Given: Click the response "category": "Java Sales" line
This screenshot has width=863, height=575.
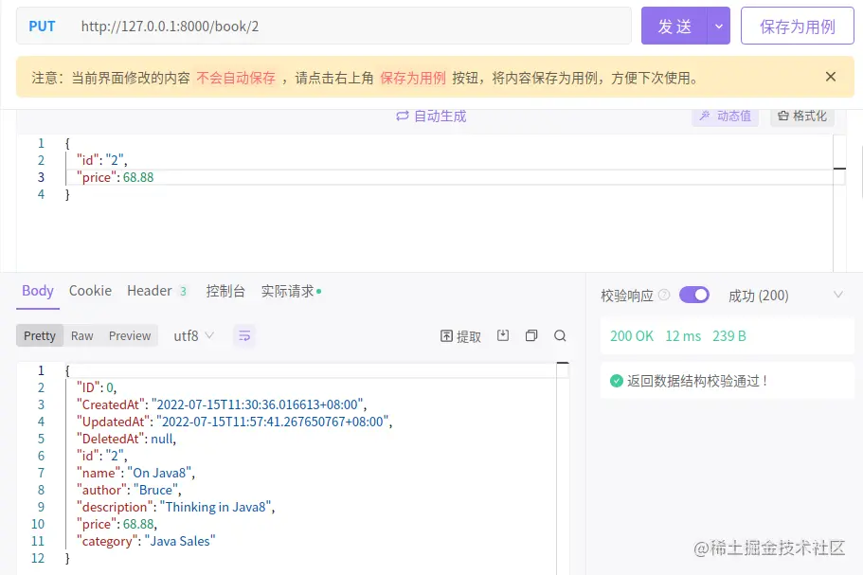Looking at the screenshot, I should click(146, 541).
